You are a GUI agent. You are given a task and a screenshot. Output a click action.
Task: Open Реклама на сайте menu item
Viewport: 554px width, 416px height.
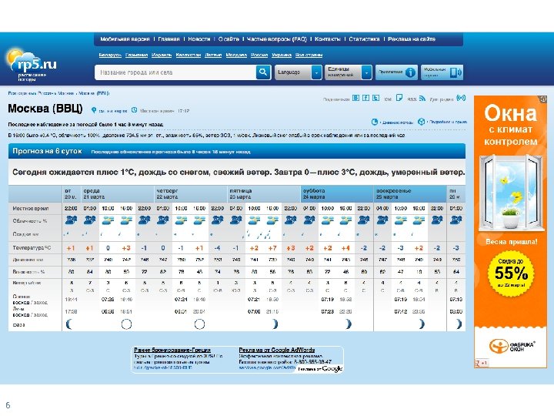click(x=411, y=39)
